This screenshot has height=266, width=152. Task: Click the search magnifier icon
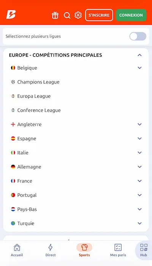(x=67, y=15)
